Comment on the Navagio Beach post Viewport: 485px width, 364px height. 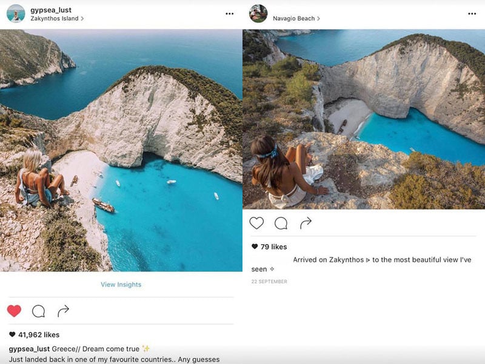pos(281,223)
